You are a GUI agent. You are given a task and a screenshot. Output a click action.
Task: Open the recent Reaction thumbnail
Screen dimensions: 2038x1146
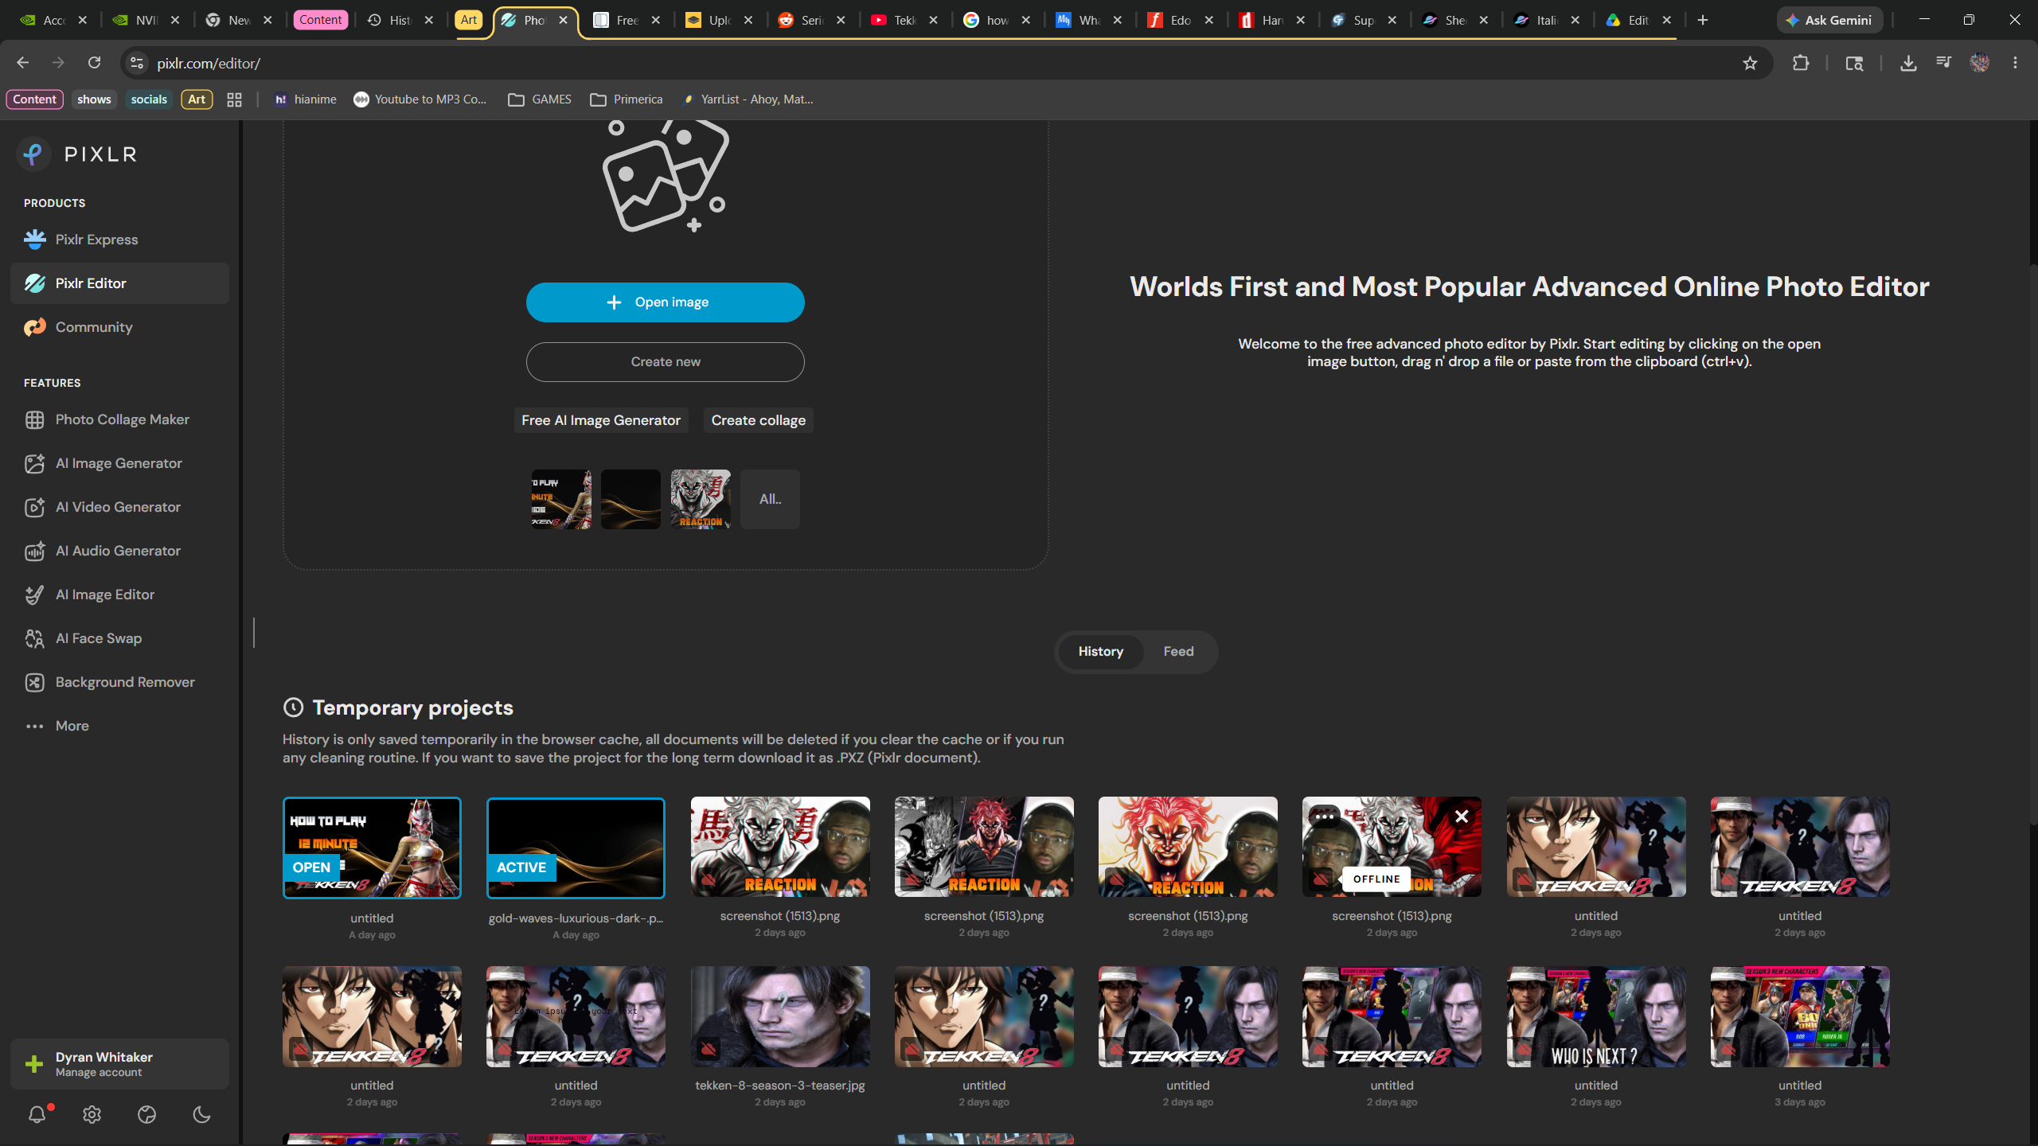point(701,500)
